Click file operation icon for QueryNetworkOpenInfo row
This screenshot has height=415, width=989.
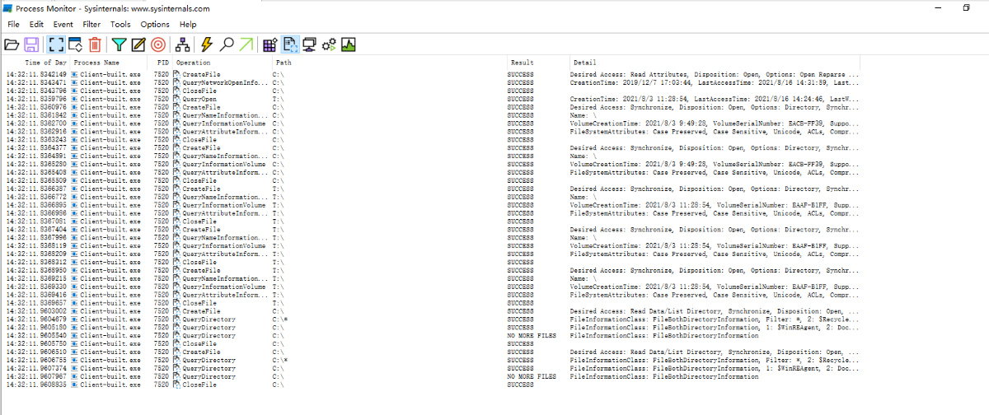[x=176, y=82]
